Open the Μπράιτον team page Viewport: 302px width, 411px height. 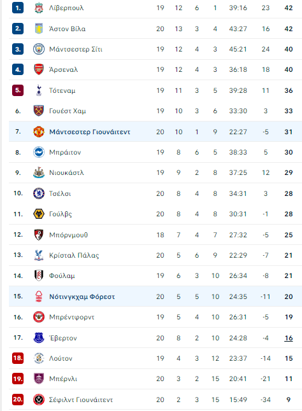[x=65, y=152]
